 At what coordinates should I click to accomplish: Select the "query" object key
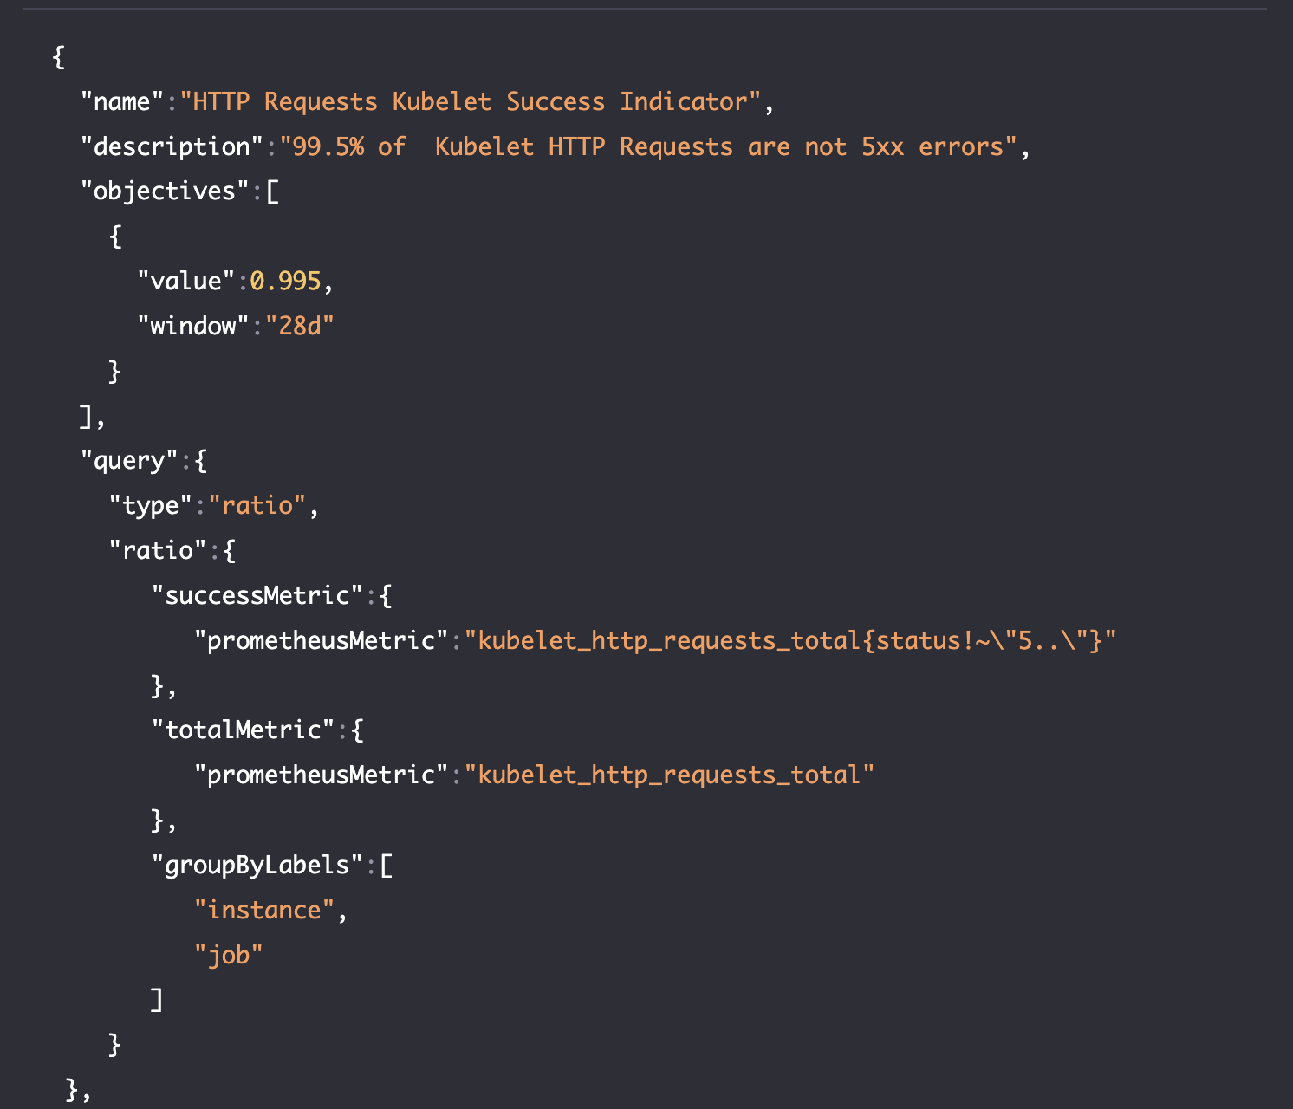click(130, 459)
